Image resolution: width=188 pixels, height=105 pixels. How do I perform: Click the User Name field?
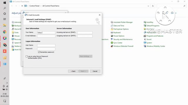(x=46, y=45)
